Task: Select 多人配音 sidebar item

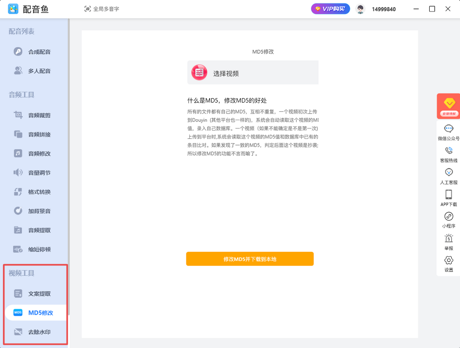Action: click(x=34, y=71)
